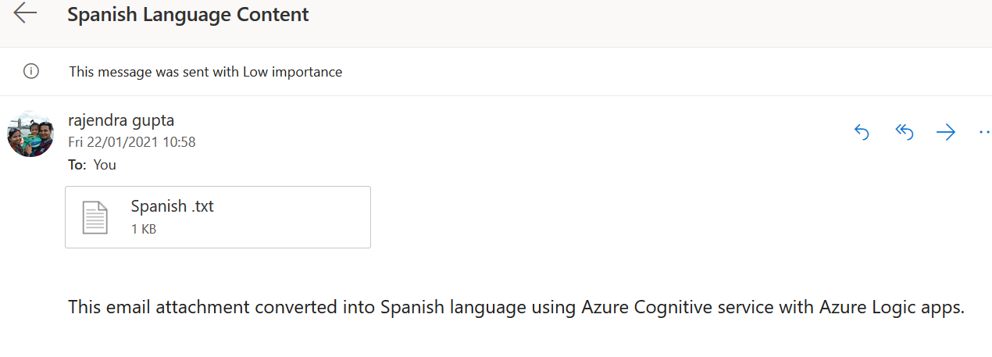Open the sender's profile photo
This screenshot has width=992, height=357.
coord(30,134)
